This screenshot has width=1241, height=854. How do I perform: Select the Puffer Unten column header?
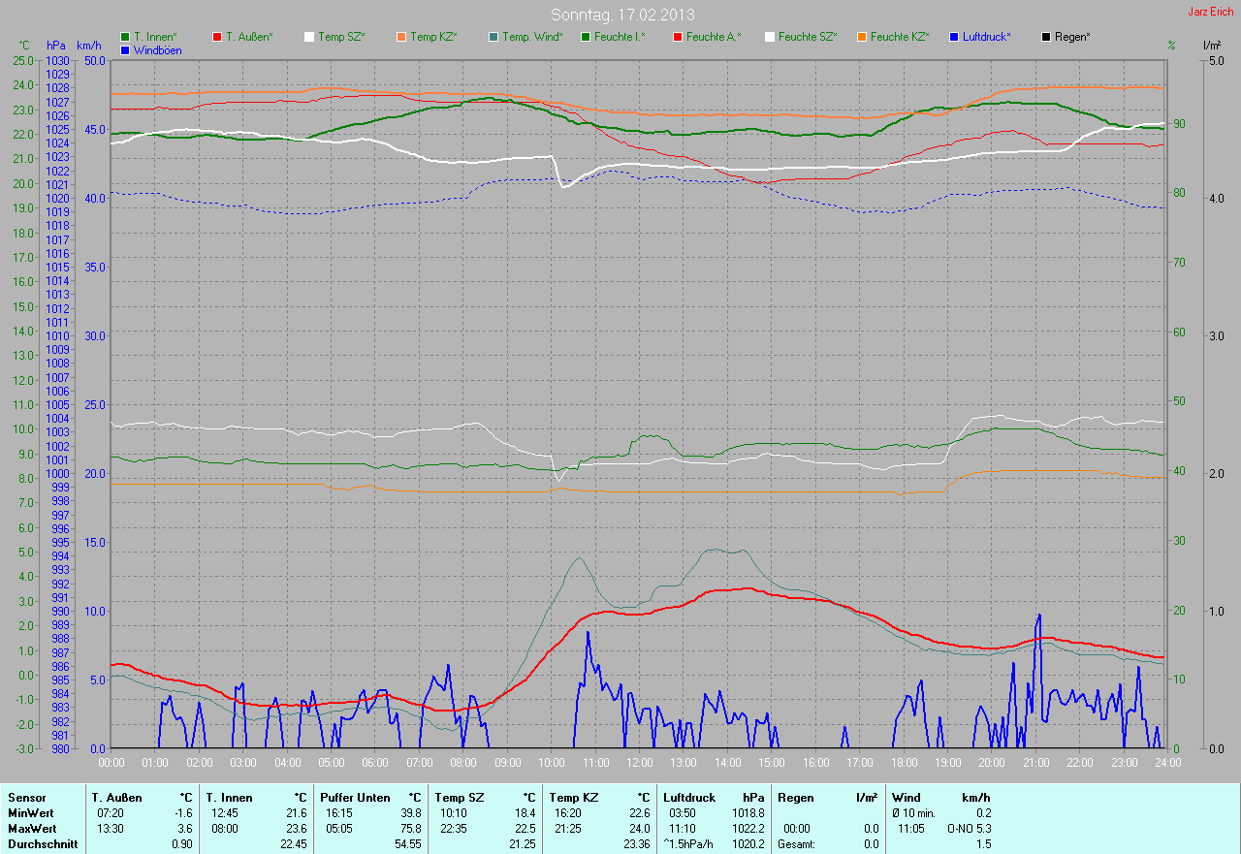coord(355,797)
